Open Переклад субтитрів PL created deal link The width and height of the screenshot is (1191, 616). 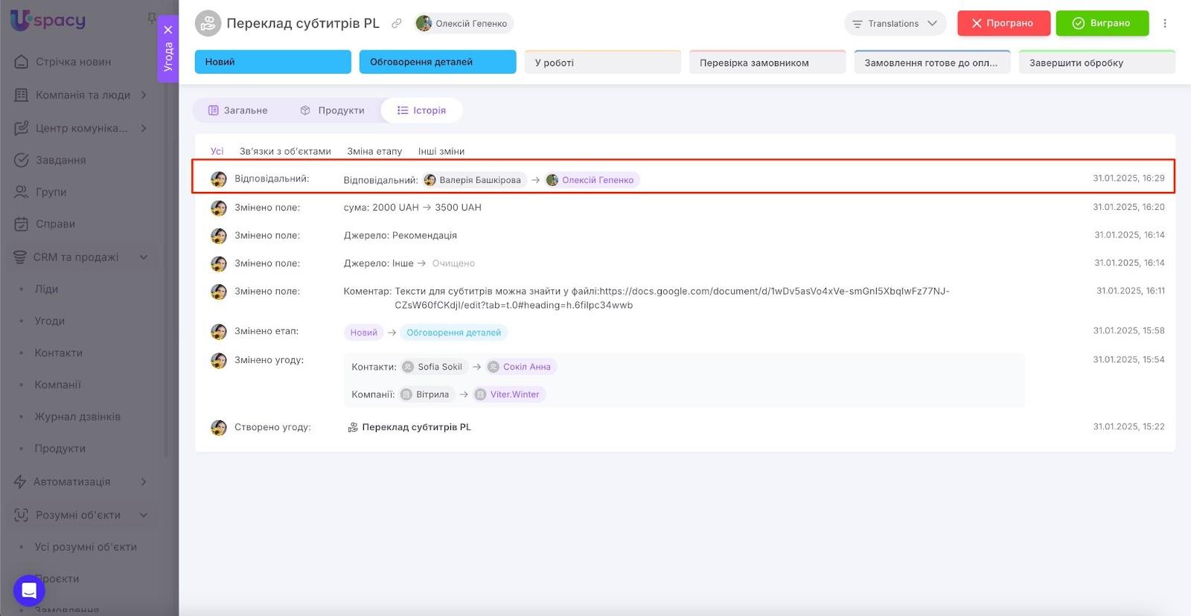coord(409,427)
